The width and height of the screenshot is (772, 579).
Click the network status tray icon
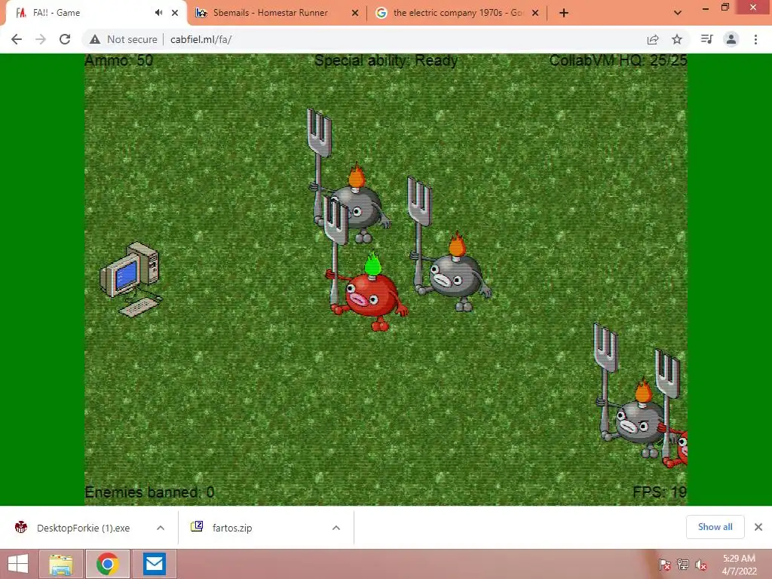(x=683, y=565)
